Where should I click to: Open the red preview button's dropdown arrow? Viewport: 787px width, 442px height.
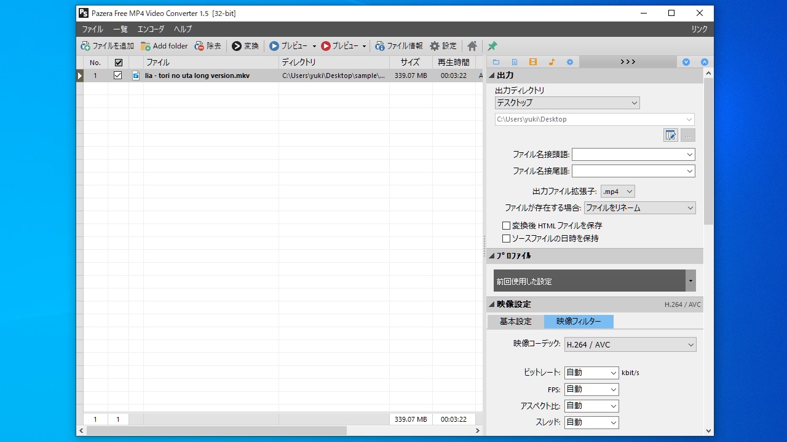[x=364, y=46]
